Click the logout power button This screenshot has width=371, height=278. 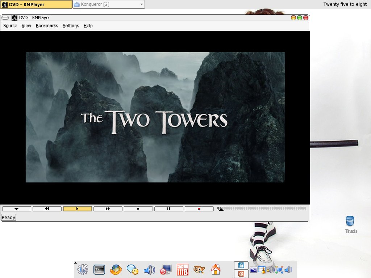pyautogui.click(x=241, y=274)
